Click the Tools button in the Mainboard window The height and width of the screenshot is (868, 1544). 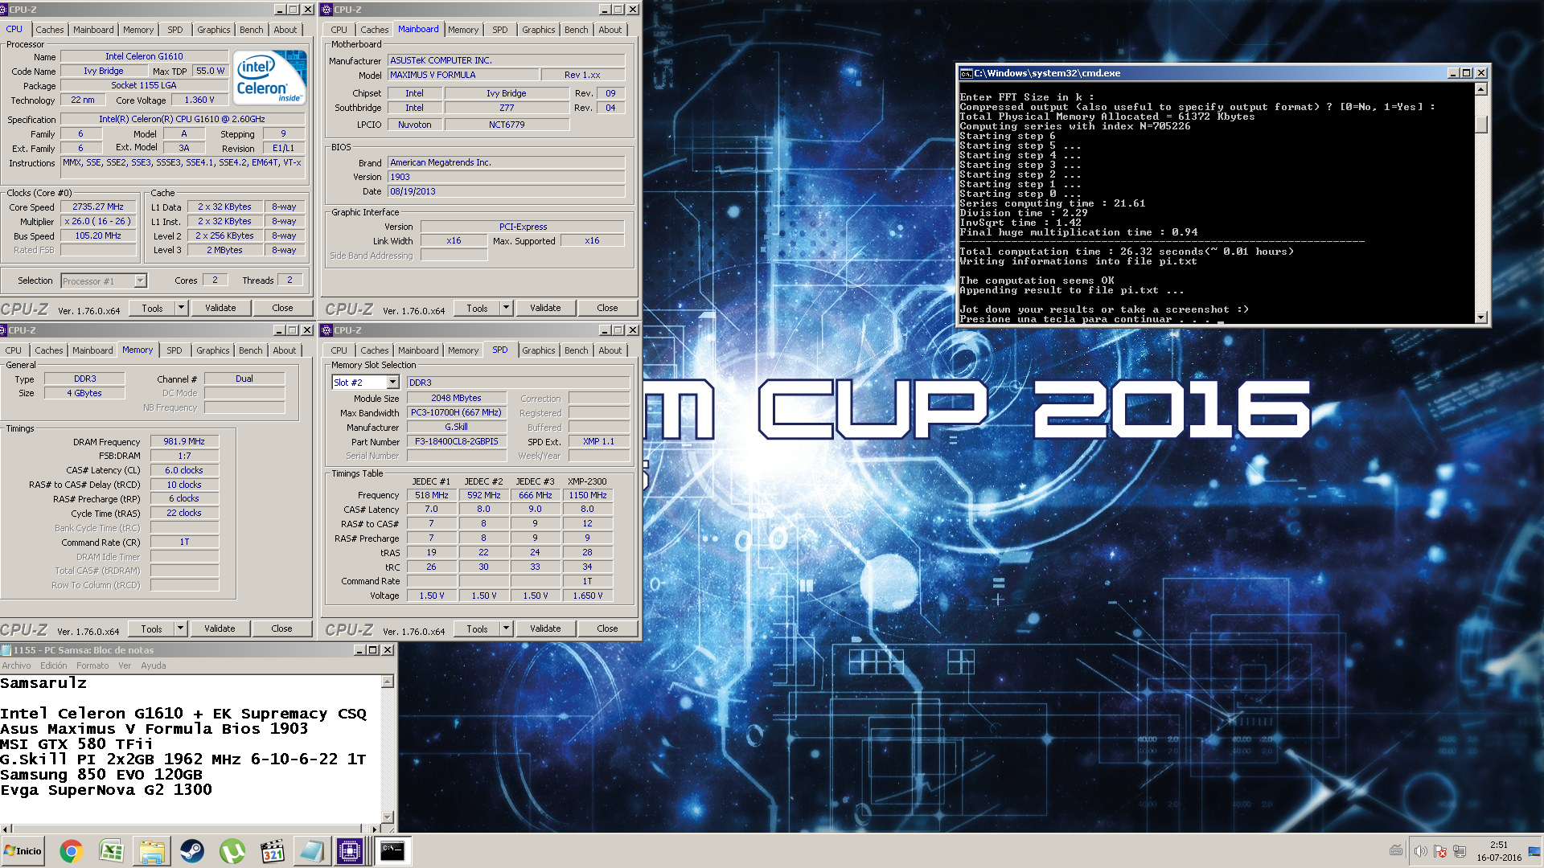click(477, 308)
